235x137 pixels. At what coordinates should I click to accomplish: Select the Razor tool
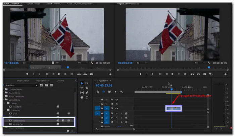pos(87,88)
